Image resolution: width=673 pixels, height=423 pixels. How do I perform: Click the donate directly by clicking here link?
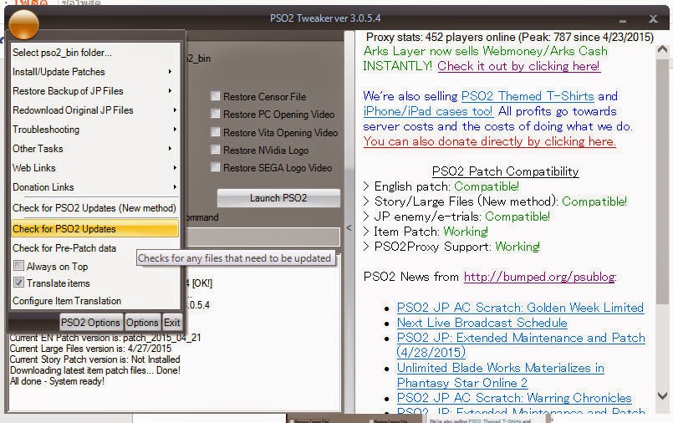point(489,141)
